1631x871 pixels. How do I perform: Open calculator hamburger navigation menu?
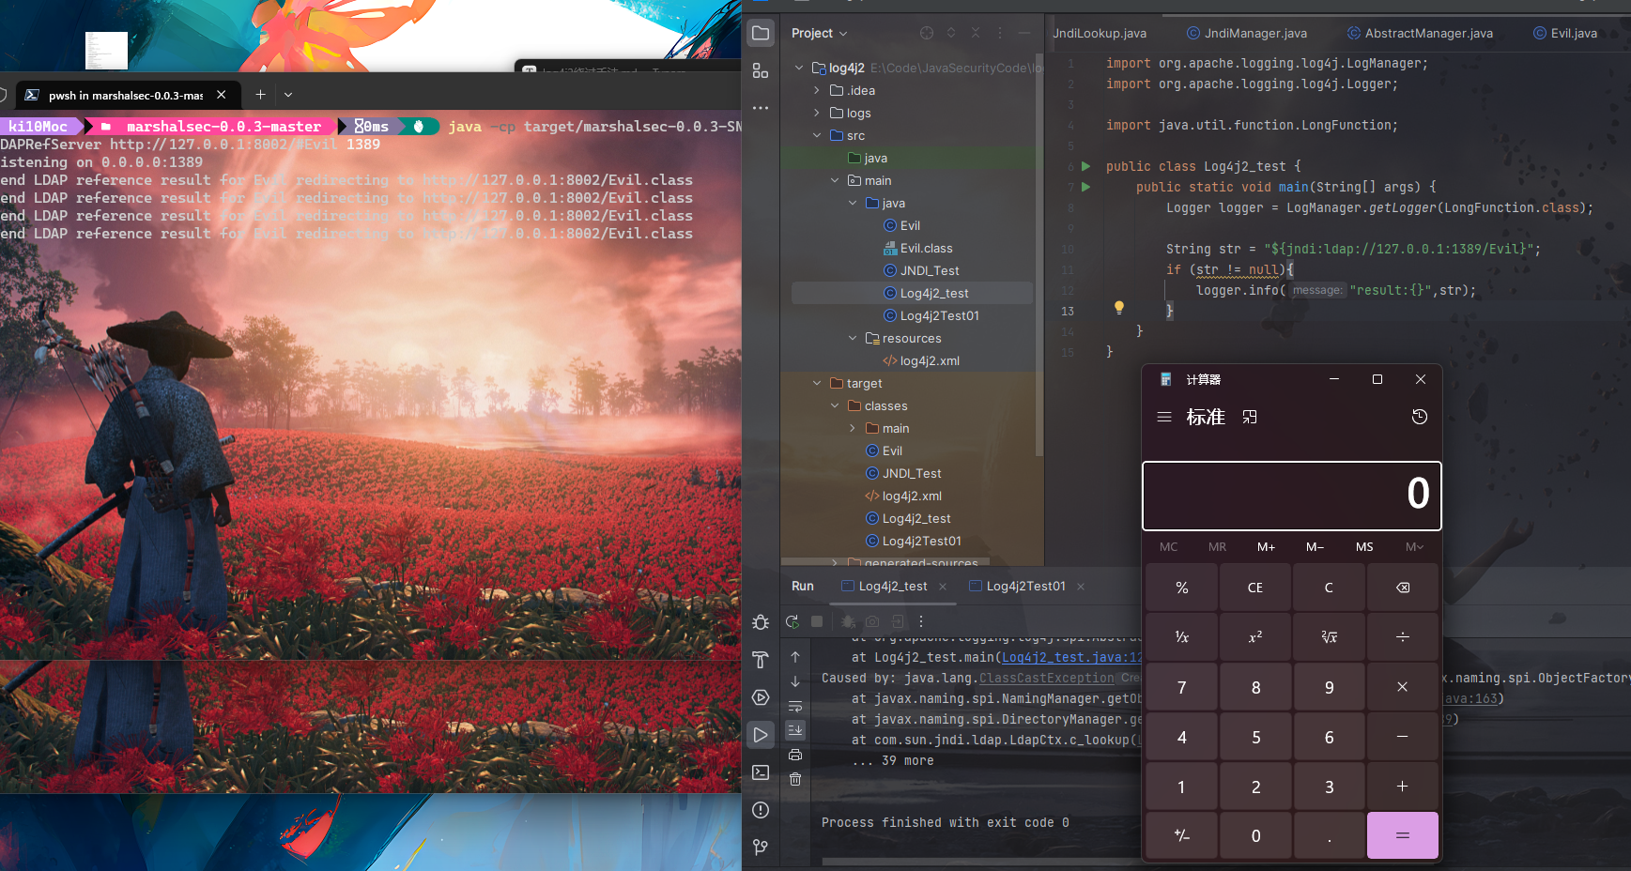pos(1164,417)
